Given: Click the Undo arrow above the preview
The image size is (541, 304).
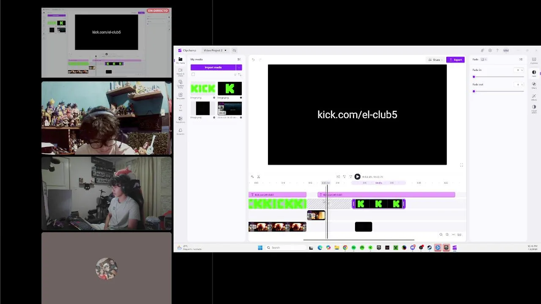Looking at the screenshot, I should coord(253,60).
